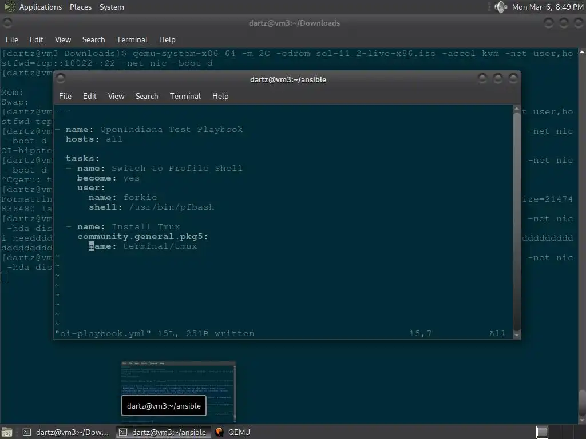This screenshot has width=586, height=439.
Task: Open the Applications menu in top panel
Action: tap(41, 7)
